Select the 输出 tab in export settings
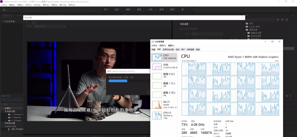This screenshot has width=297, height=137. [34, 22]
